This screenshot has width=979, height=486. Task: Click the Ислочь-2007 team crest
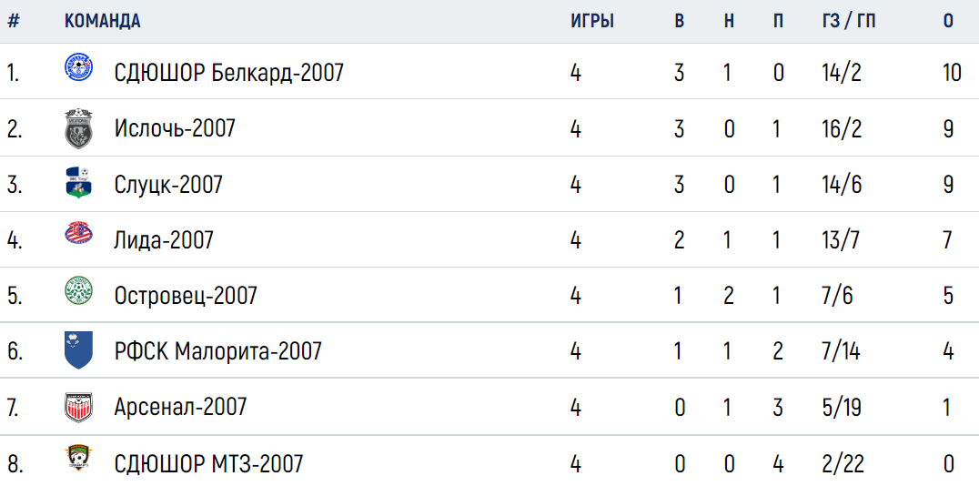coord(79,128)
